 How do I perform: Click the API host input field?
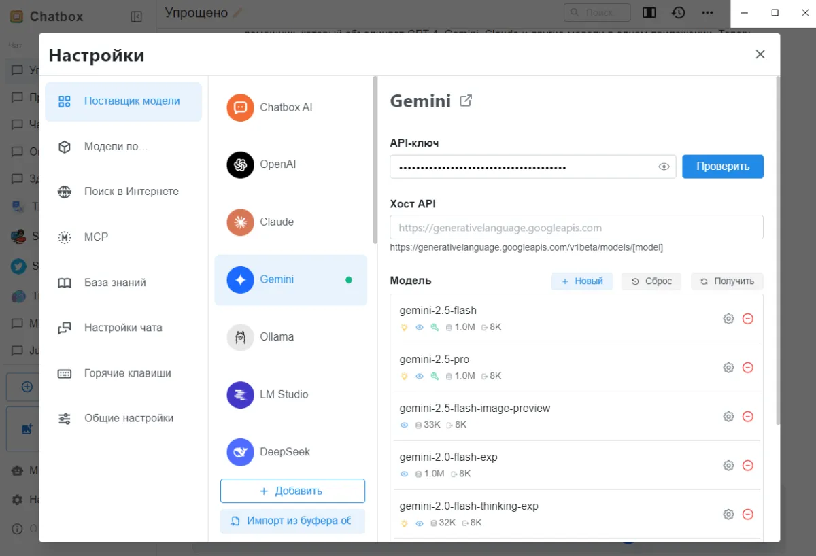(576, 228)
